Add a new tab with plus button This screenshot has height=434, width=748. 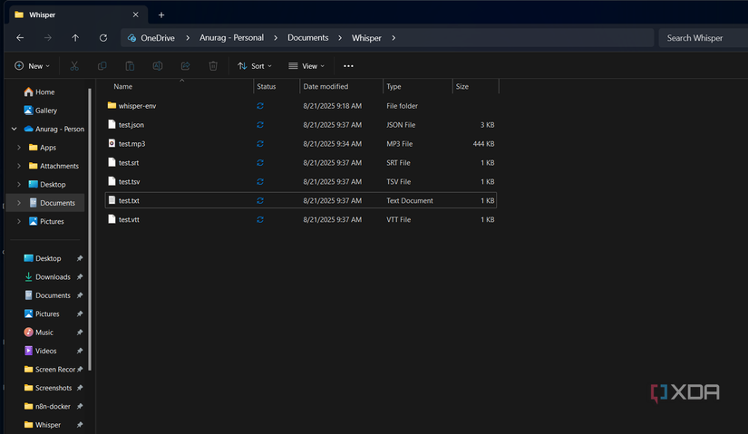click(x=161, y=14)
